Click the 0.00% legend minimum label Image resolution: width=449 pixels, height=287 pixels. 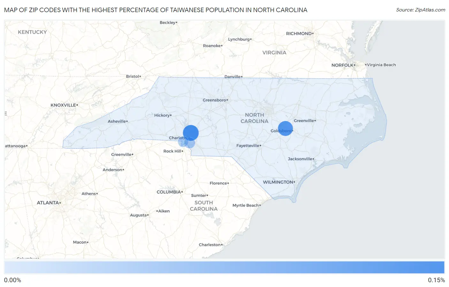12,280
